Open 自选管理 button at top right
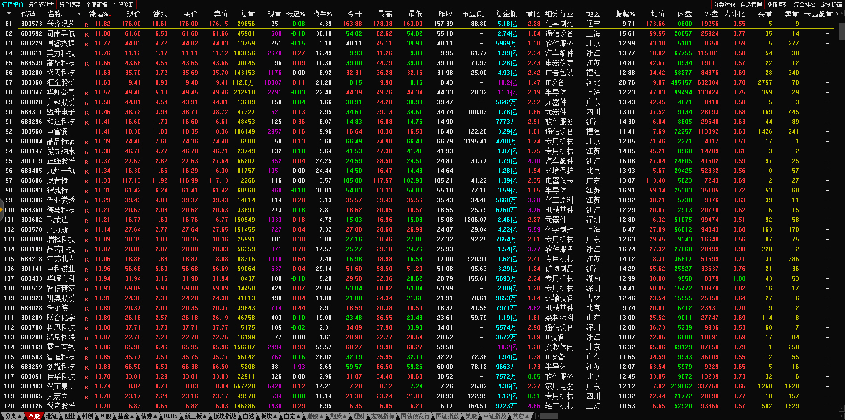Viewport: 845px width, 420px height. [751, 4]
